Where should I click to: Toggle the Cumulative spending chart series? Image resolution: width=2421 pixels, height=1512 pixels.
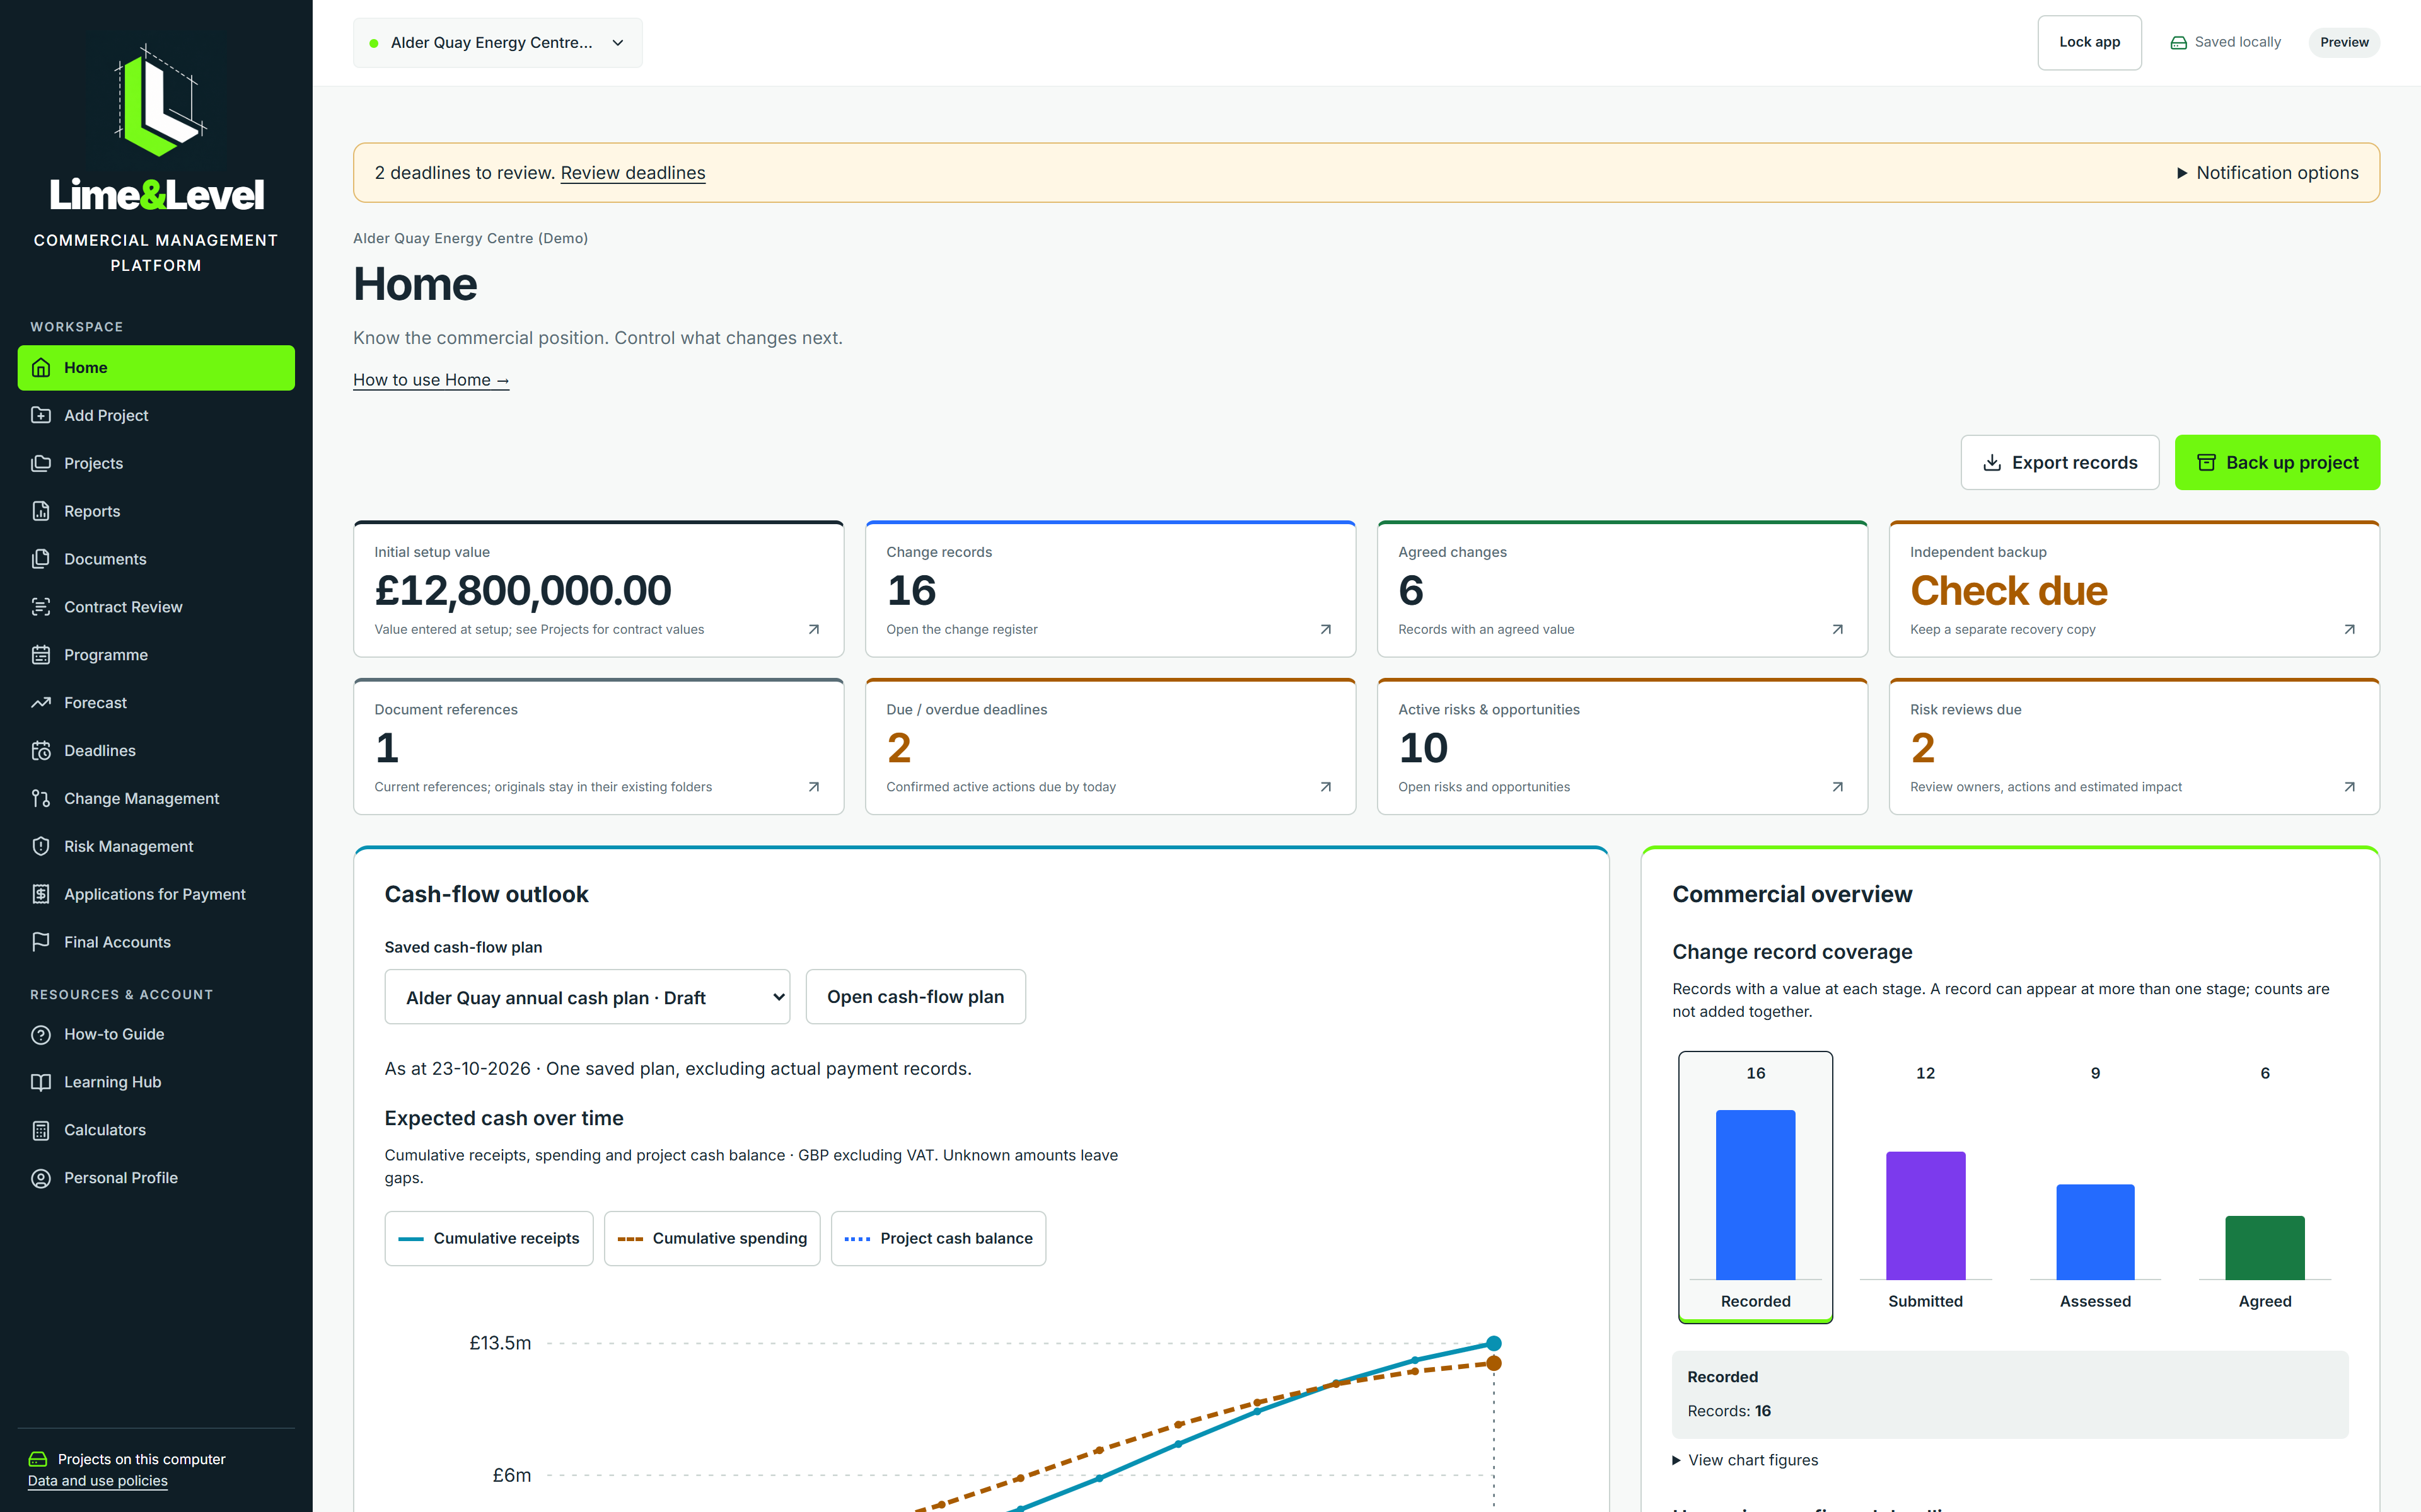coord(712,1239)
